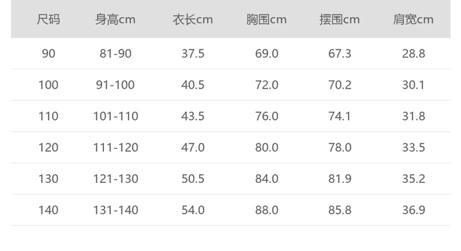The image size is (461, 251).
Task: Click hem value 81.9
Action: [340, 179]
